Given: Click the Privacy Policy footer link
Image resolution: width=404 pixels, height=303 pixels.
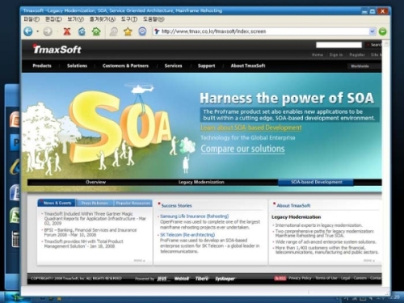Looking at the screenshot, I should [x=300, y=278].
